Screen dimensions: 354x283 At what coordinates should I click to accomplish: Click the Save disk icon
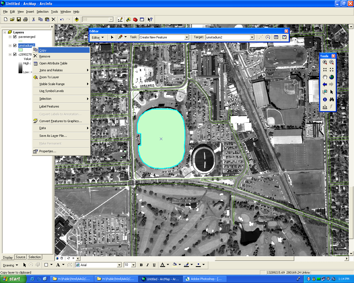click(19, 19)
